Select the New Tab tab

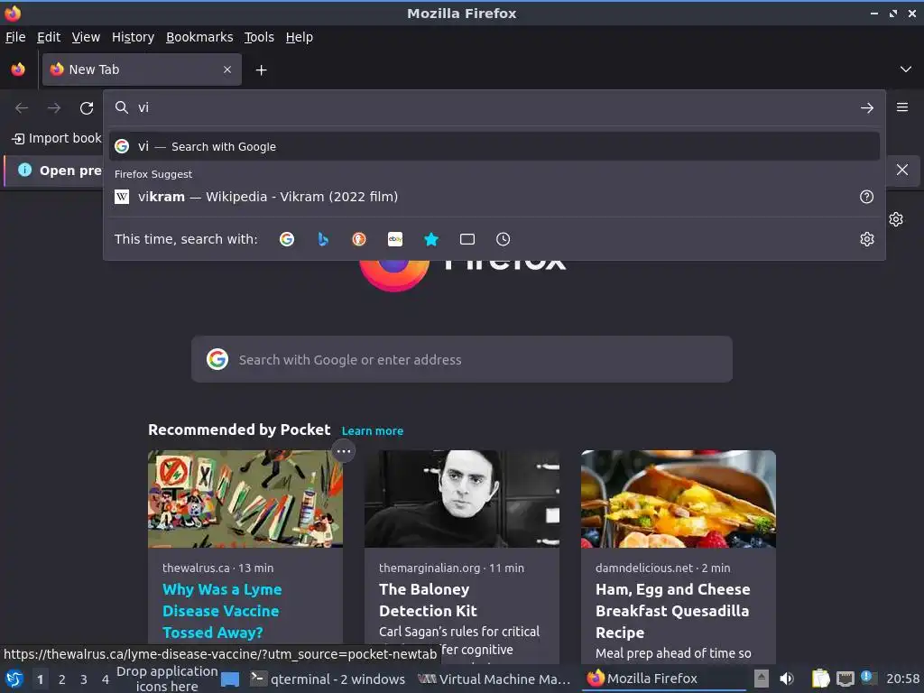pos(142,69)
